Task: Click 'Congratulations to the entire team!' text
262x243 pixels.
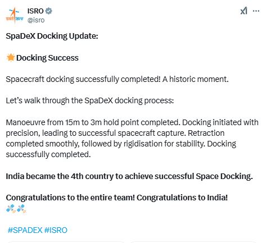Action: point(70,198)
